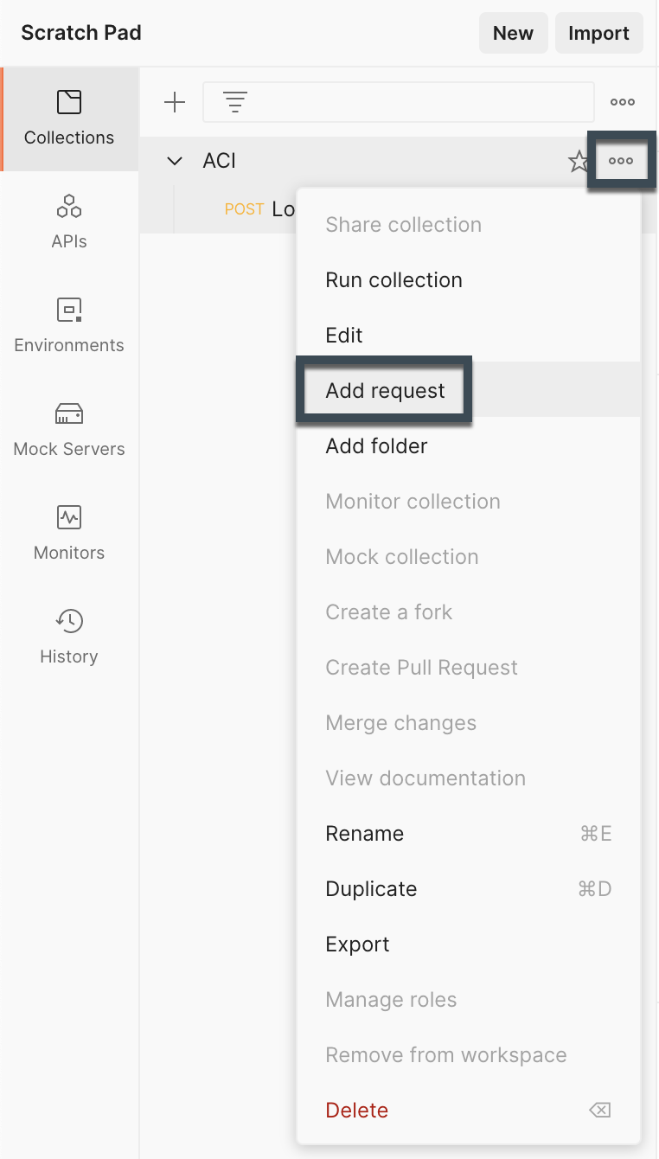Collapse the ACI collection
Viewport: 659px width, 1159px height.
point(174,161)
